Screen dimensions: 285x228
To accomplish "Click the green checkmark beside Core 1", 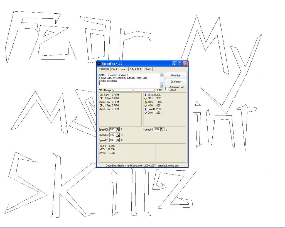I will pos(146,113).
